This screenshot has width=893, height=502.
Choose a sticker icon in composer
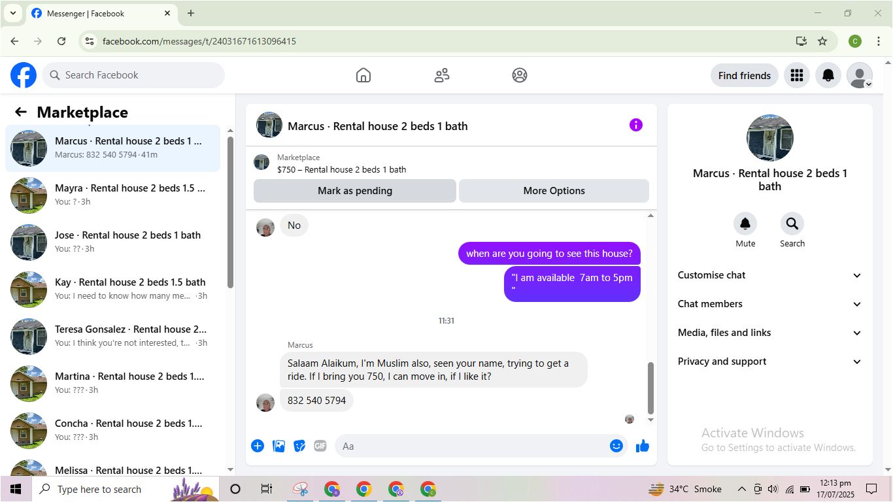[299, 446]
